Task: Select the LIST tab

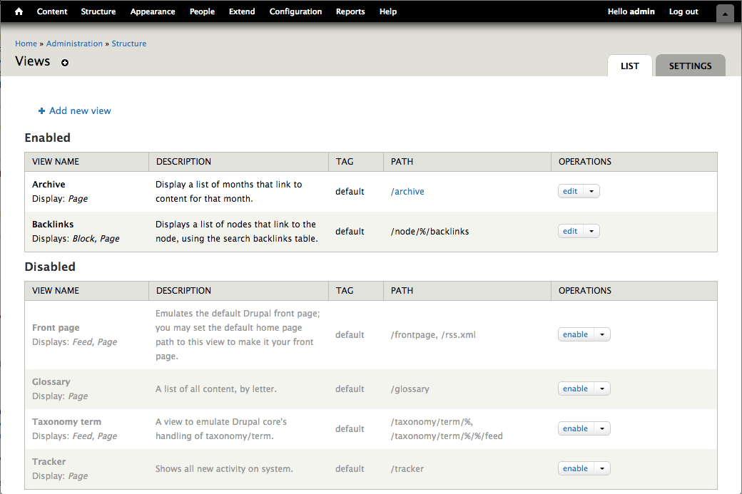Action: click(x=629, y=66)
